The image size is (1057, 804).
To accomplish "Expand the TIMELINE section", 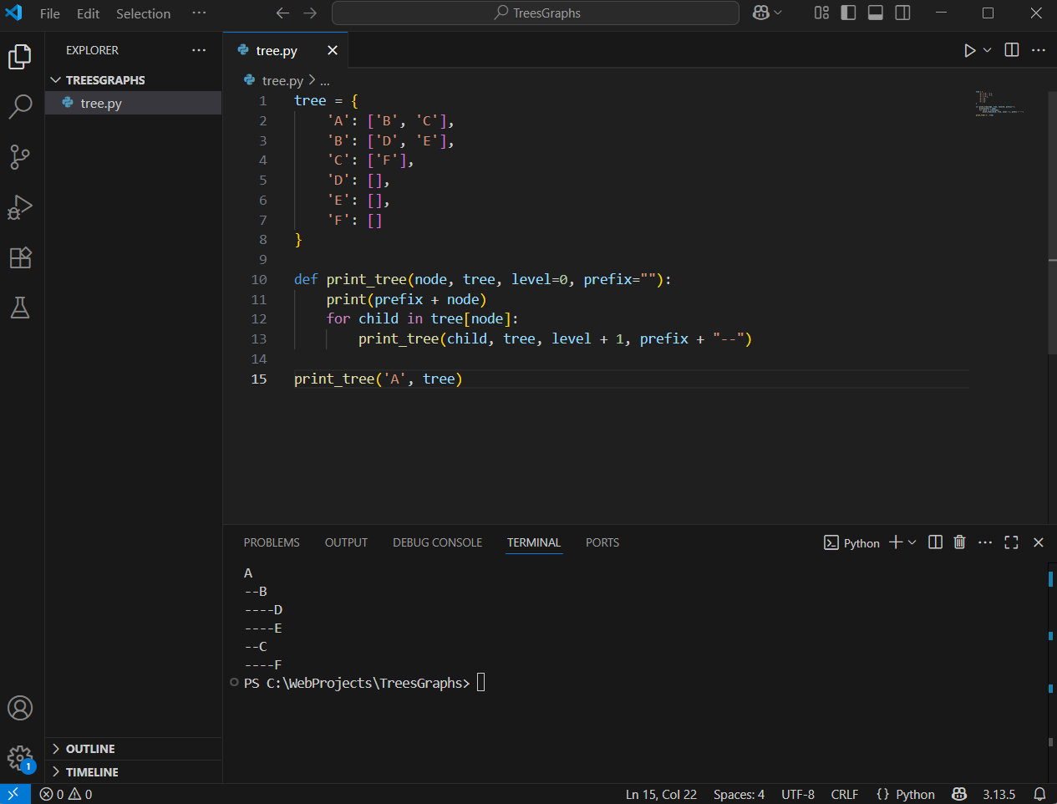I will click(x=92, y=772).
